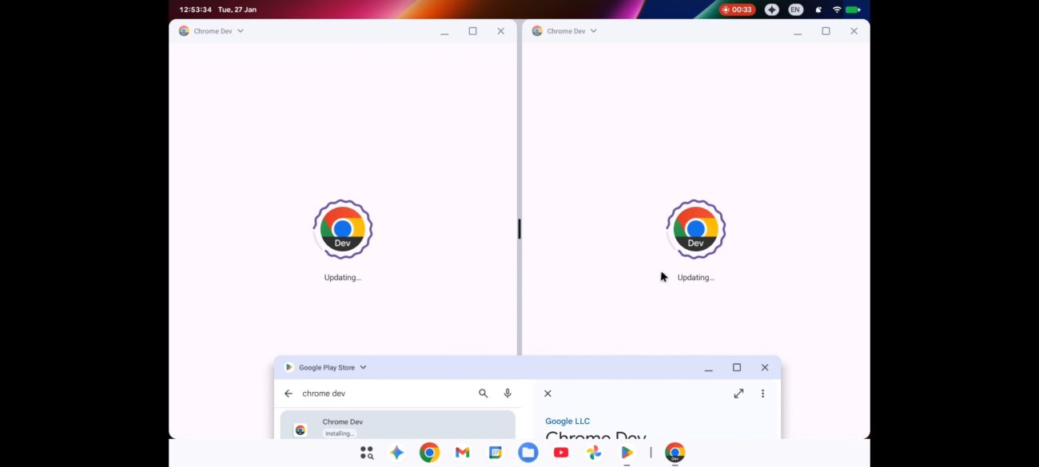This screenshot has width=1039, height=467.
Task: Stop the screen recording timer 00:33
Action: [737, 10]
